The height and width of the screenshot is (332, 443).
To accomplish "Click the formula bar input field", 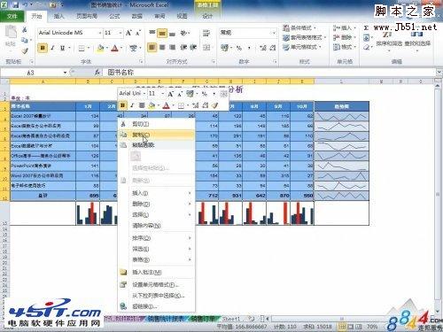I will [x=270, y=73].
